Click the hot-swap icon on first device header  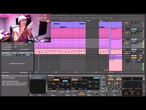coord(43,76)
